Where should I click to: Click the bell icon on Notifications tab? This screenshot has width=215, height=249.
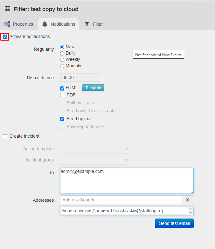tap(45, 24)
